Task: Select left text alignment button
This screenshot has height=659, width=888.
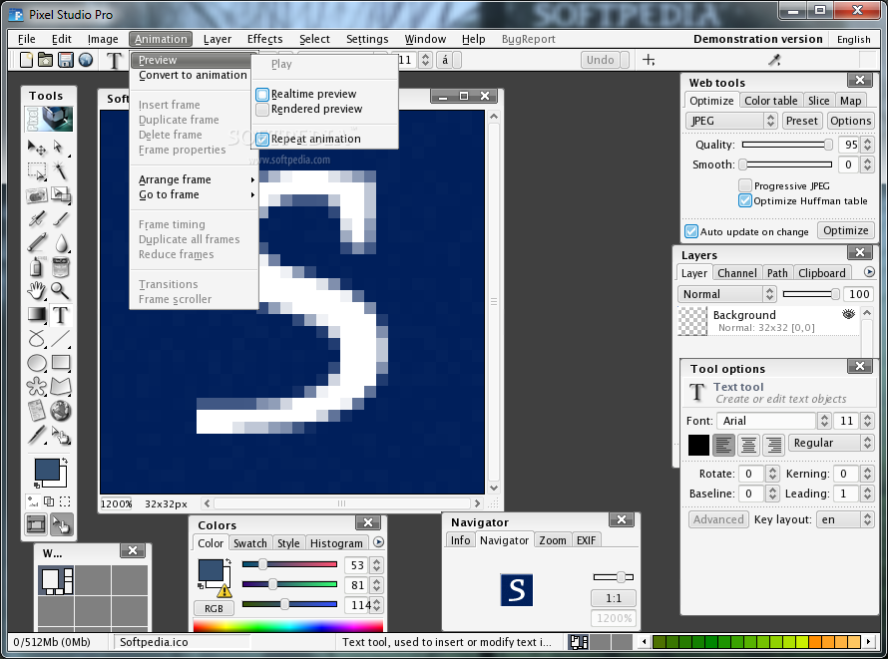Action: (723, 445)
